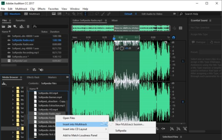Switch to Waveform editor view
The width and height of the screenshot is (222, 140).
tap(13, 14)
